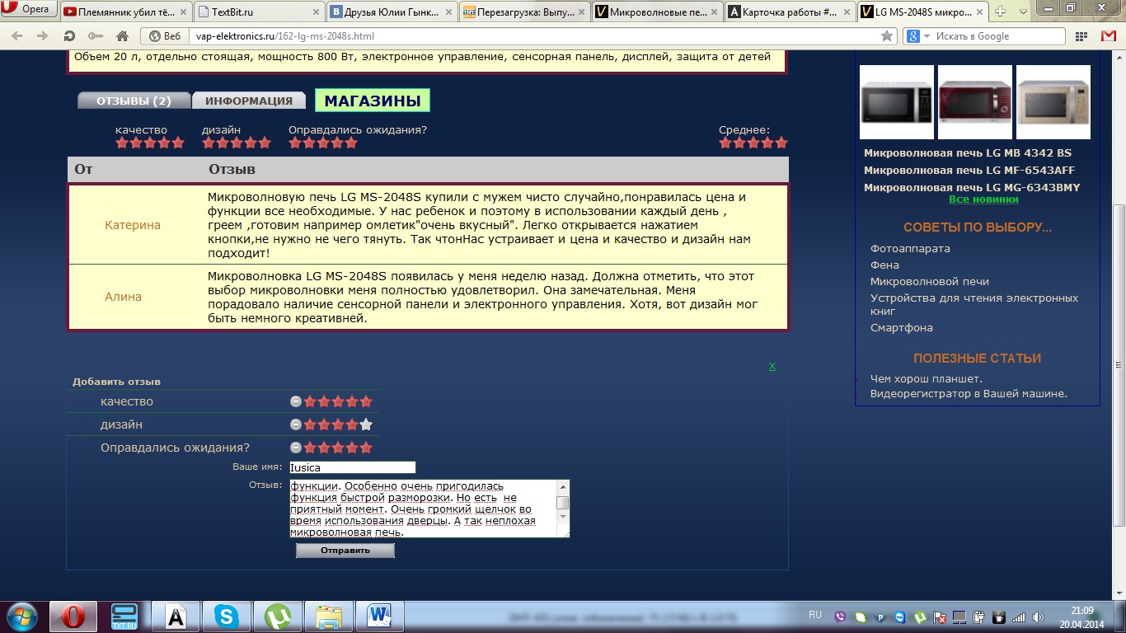Open the speed dial extension icon
This screenshot has width=1126, height=633.
click(1082, 36)
